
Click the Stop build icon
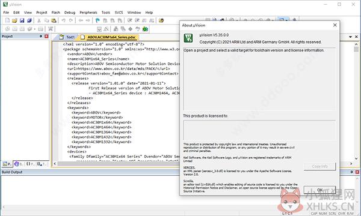(40, 29)
